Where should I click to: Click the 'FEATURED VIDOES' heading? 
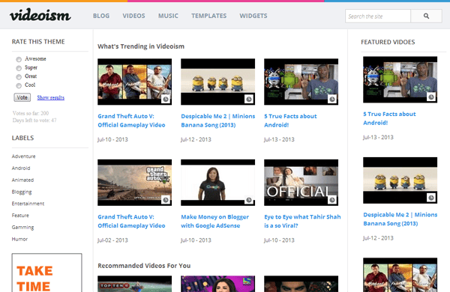click(x=388, y=42)
